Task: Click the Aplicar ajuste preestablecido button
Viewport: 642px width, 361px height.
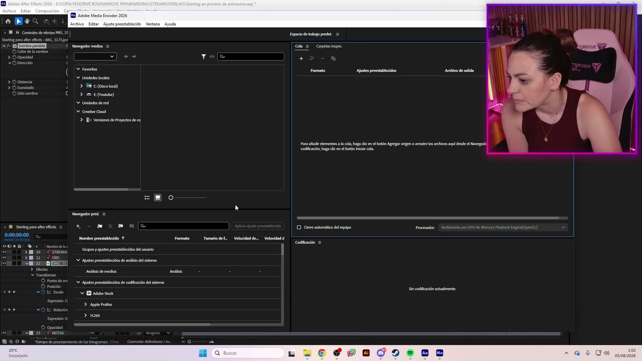Action: click(258, 226)
